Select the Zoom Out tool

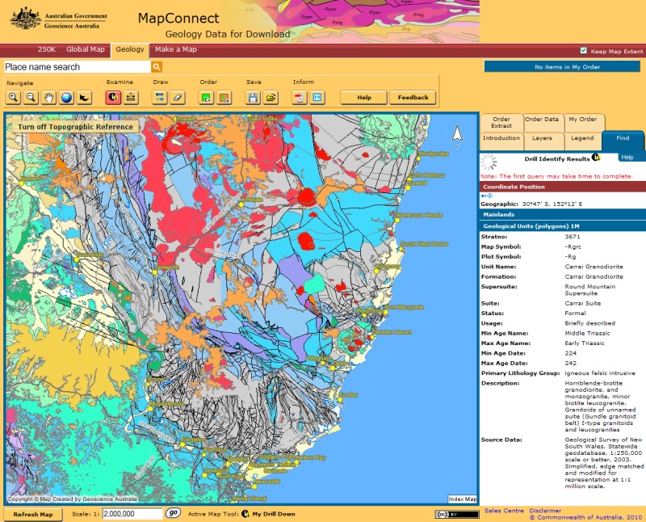pyautogui.click(x=31, y=98)
